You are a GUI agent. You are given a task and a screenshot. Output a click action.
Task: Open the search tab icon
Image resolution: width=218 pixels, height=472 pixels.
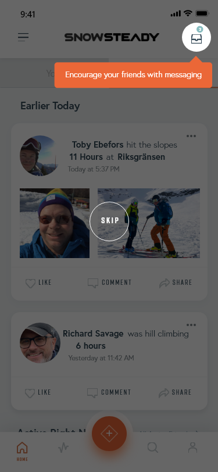[x=153, y=448]
